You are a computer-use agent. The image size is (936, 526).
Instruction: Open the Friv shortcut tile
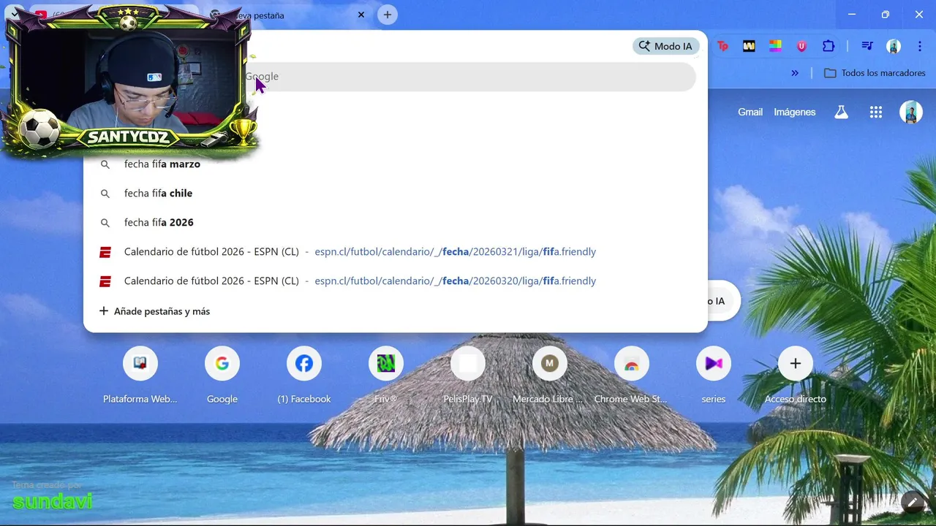tap(386, 376)
